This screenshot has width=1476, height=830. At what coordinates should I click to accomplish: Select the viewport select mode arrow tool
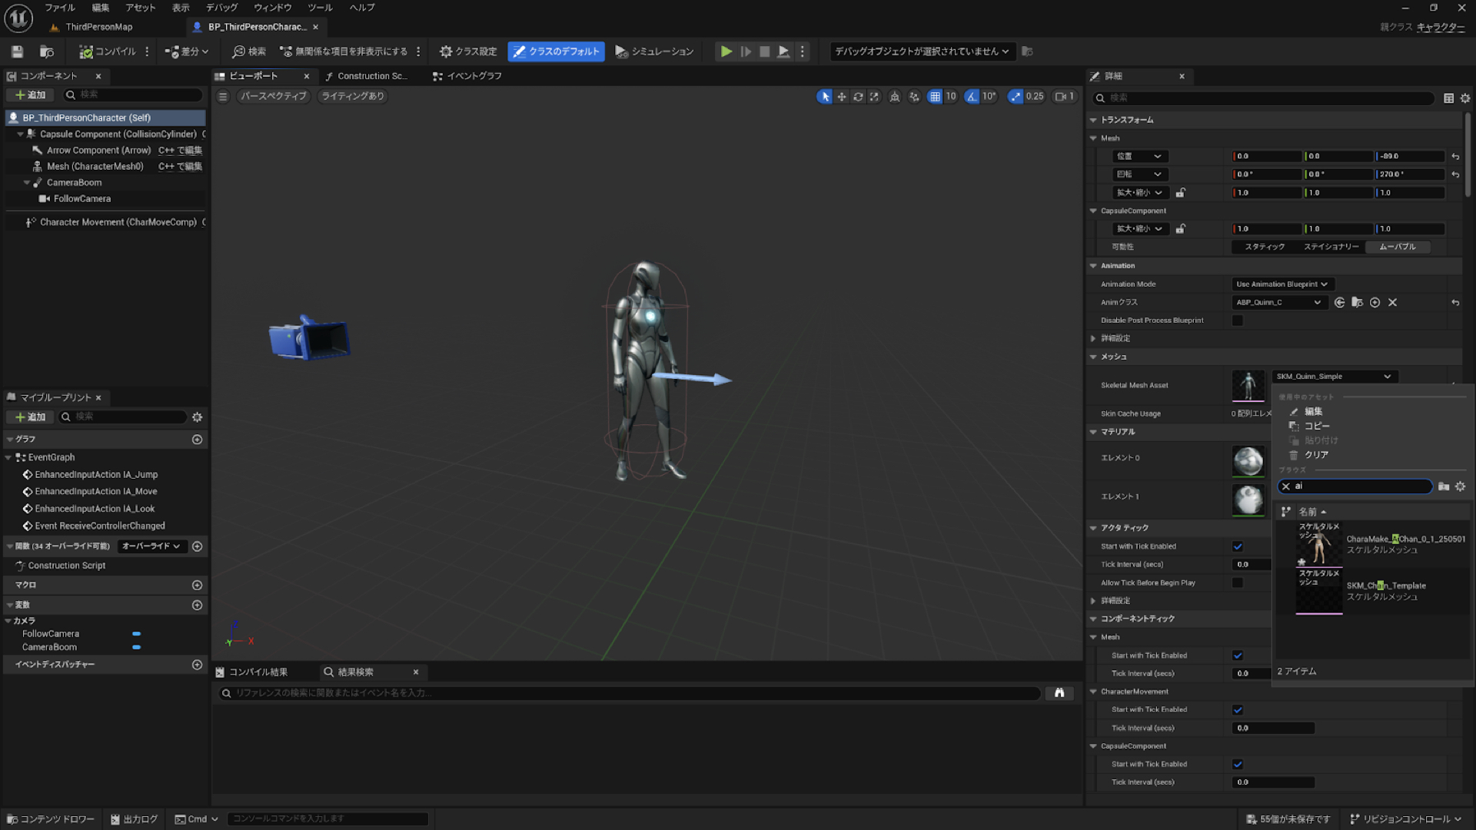(825, 97)
